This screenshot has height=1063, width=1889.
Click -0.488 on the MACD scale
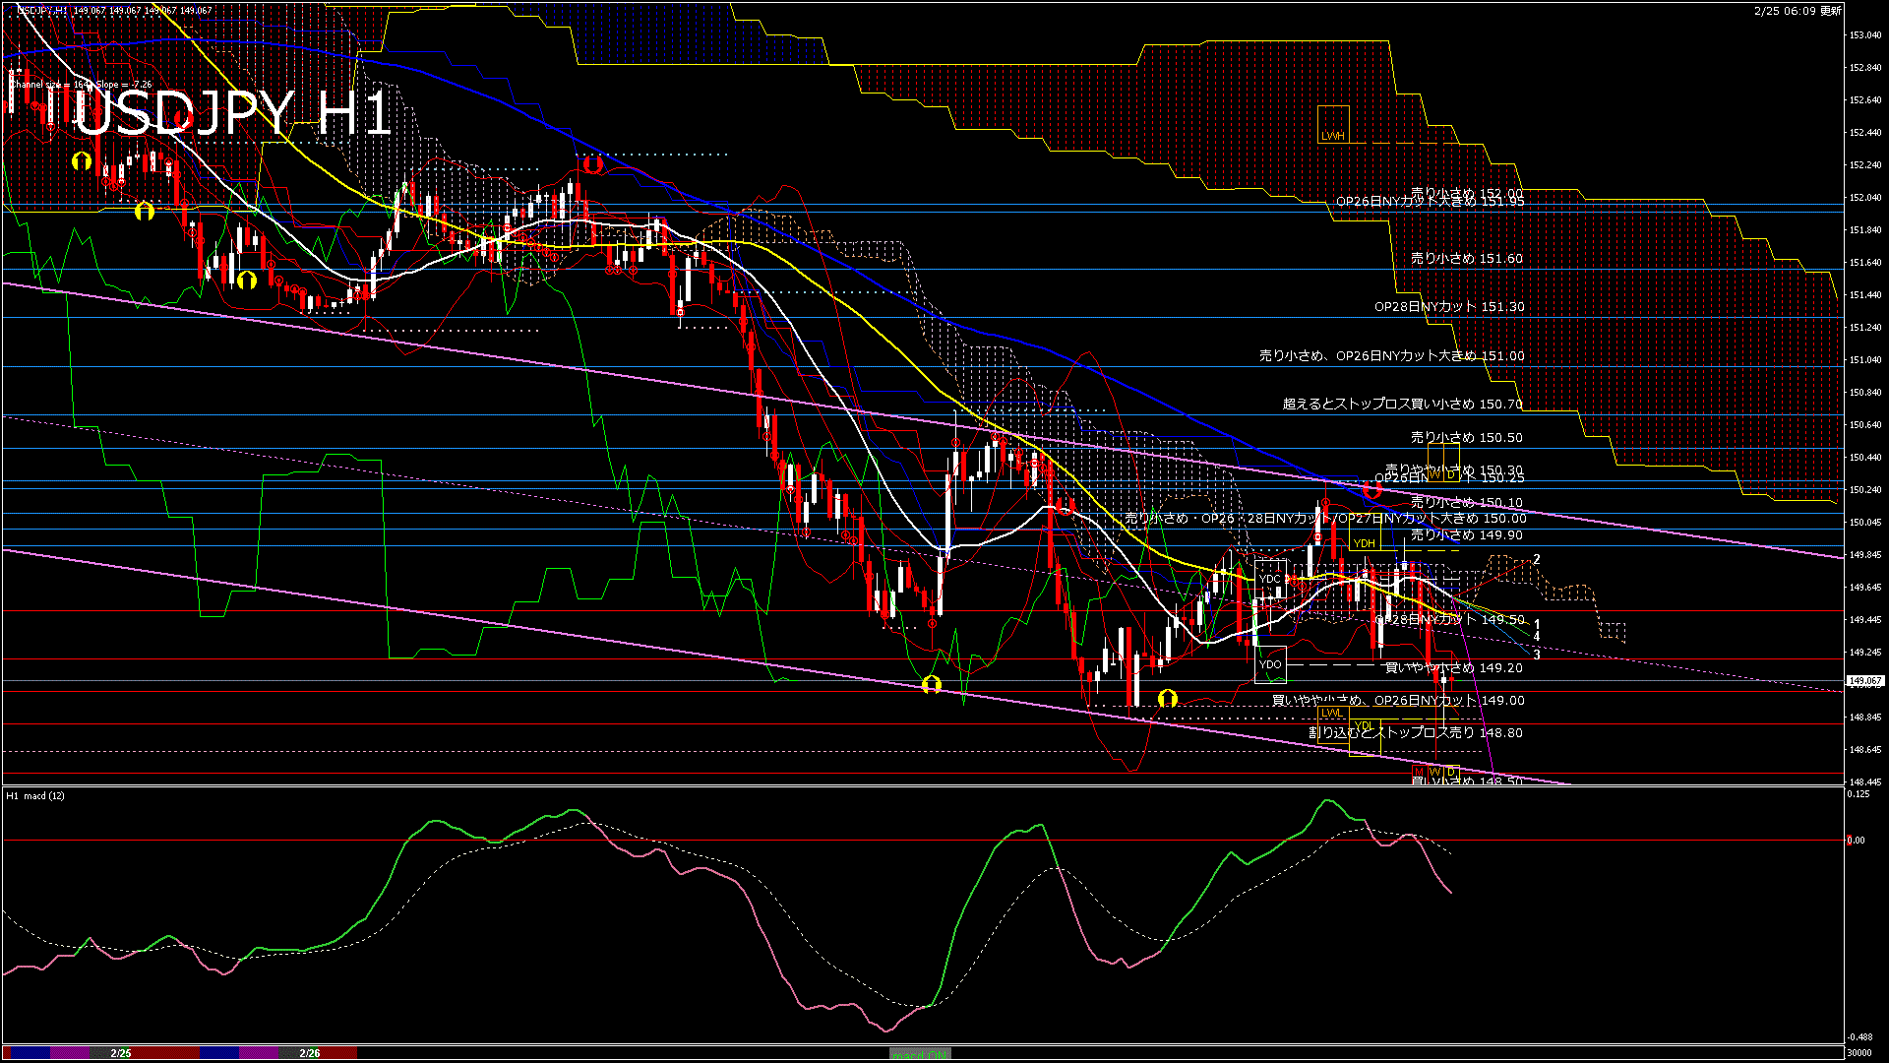pos(1859,1037)
